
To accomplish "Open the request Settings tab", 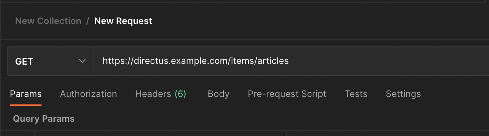I will click(x=403, y=94).
